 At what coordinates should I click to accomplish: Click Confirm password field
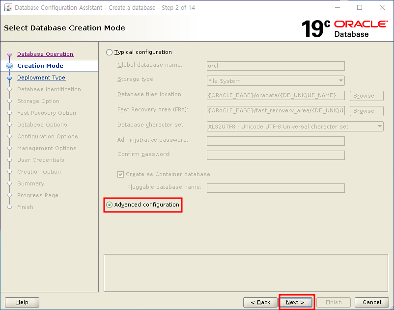click(x=276, y=155)
